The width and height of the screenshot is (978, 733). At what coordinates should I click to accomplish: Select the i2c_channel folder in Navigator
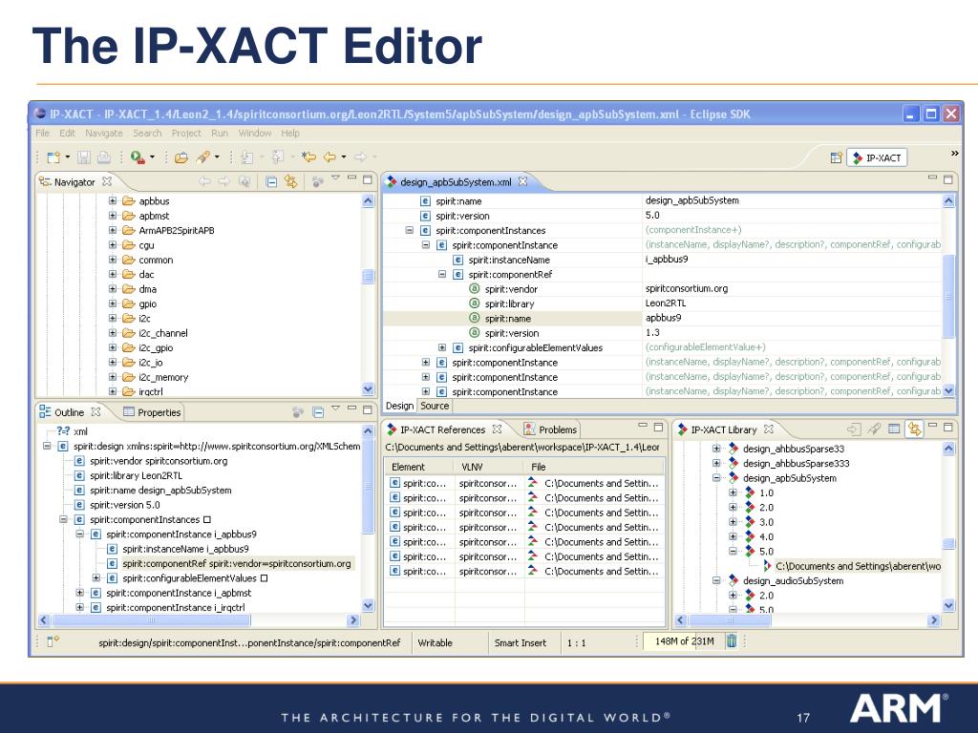pos(162,333)
